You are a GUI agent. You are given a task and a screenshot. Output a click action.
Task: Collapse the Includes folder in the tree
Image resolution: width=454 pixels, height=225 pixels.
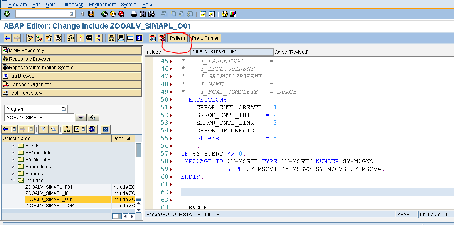tap(13, 180)
